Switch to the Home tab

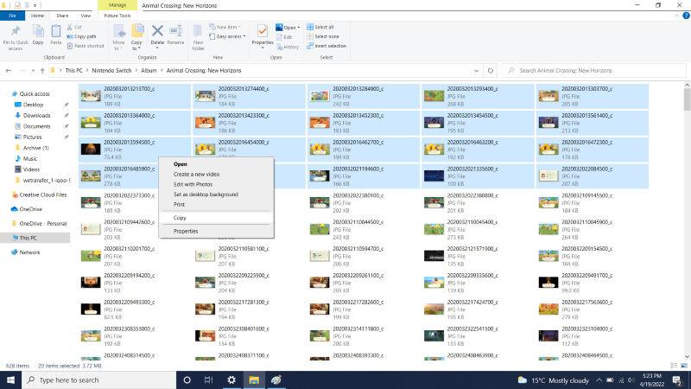click(x=37, y=16)
